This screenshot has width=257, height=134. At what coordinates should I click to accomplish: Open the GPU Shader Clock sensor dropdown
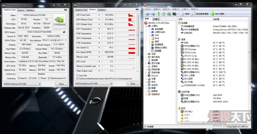point(99,24)
